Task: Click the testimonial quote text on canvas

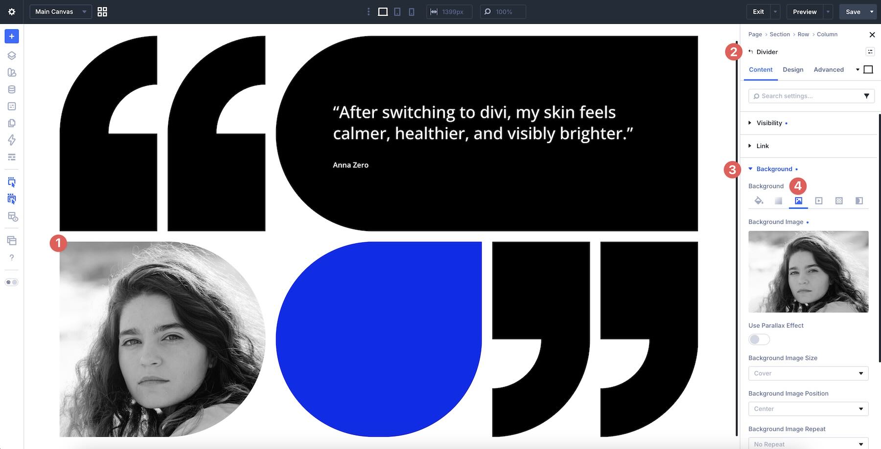Action: 483,123
